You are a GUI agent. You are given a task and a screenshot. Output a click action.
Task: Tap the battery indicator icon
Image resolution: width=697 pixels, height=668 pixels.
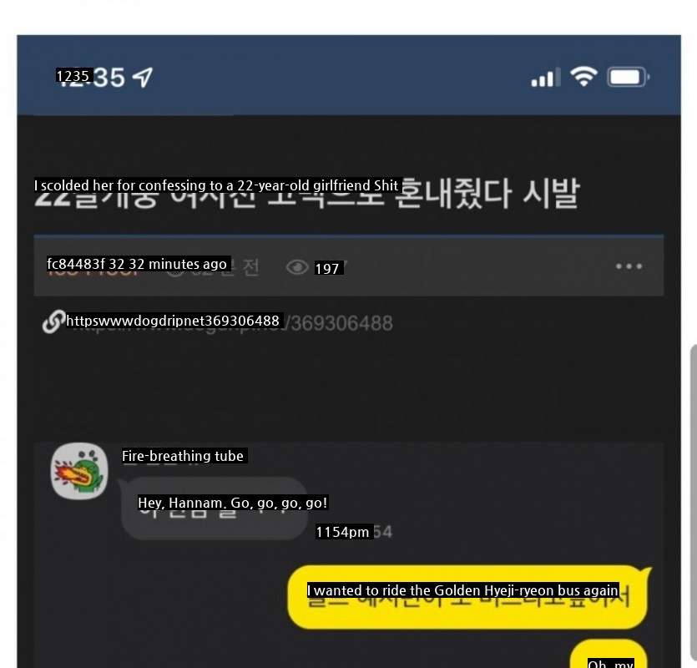(628, 77)
